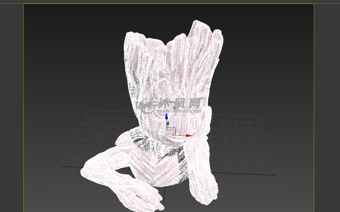Select the green Y-axis arrow of the gizmo
Screen dimensions: 340x212
pos(168,123)
